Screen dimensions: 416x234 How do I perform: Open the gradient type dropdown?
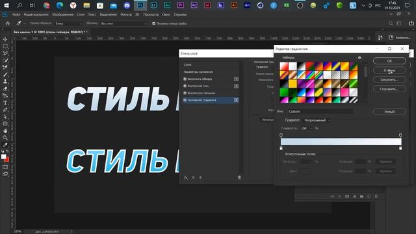[317, 120]
